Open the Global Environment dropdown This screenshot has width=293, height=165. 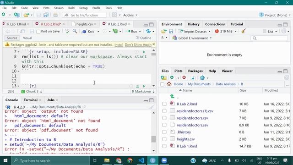coord(192,38)
